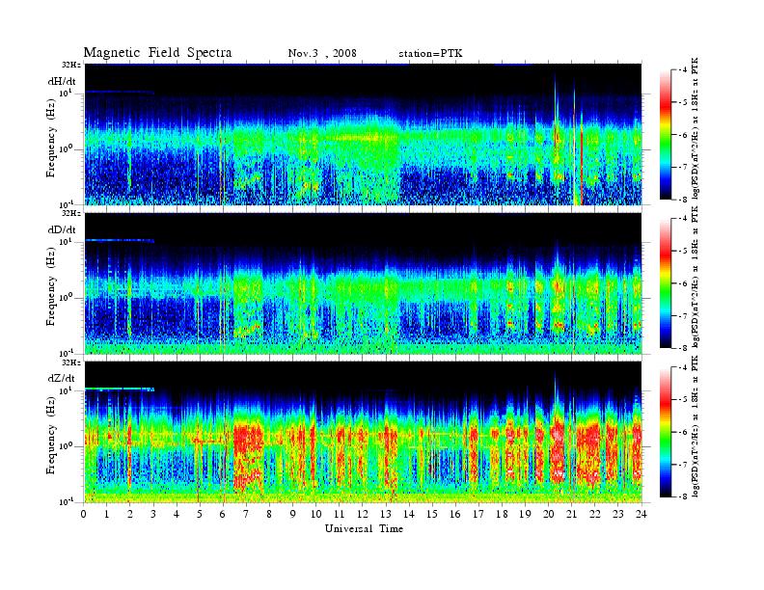Click hour tick '14' on the time axis
Image resolution: width=764 pixels, height=590 pixels.
[x=409, y=514]
